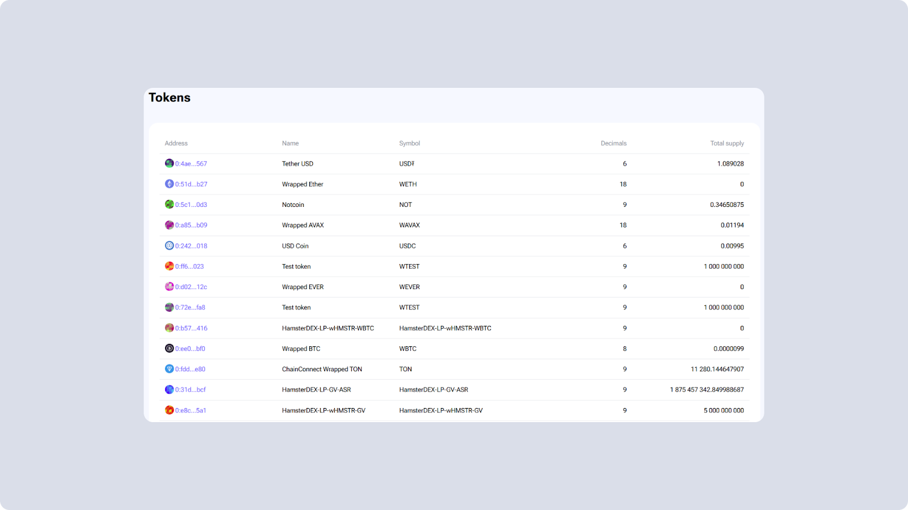Select the Notcoin name cell

click(293, 205)
